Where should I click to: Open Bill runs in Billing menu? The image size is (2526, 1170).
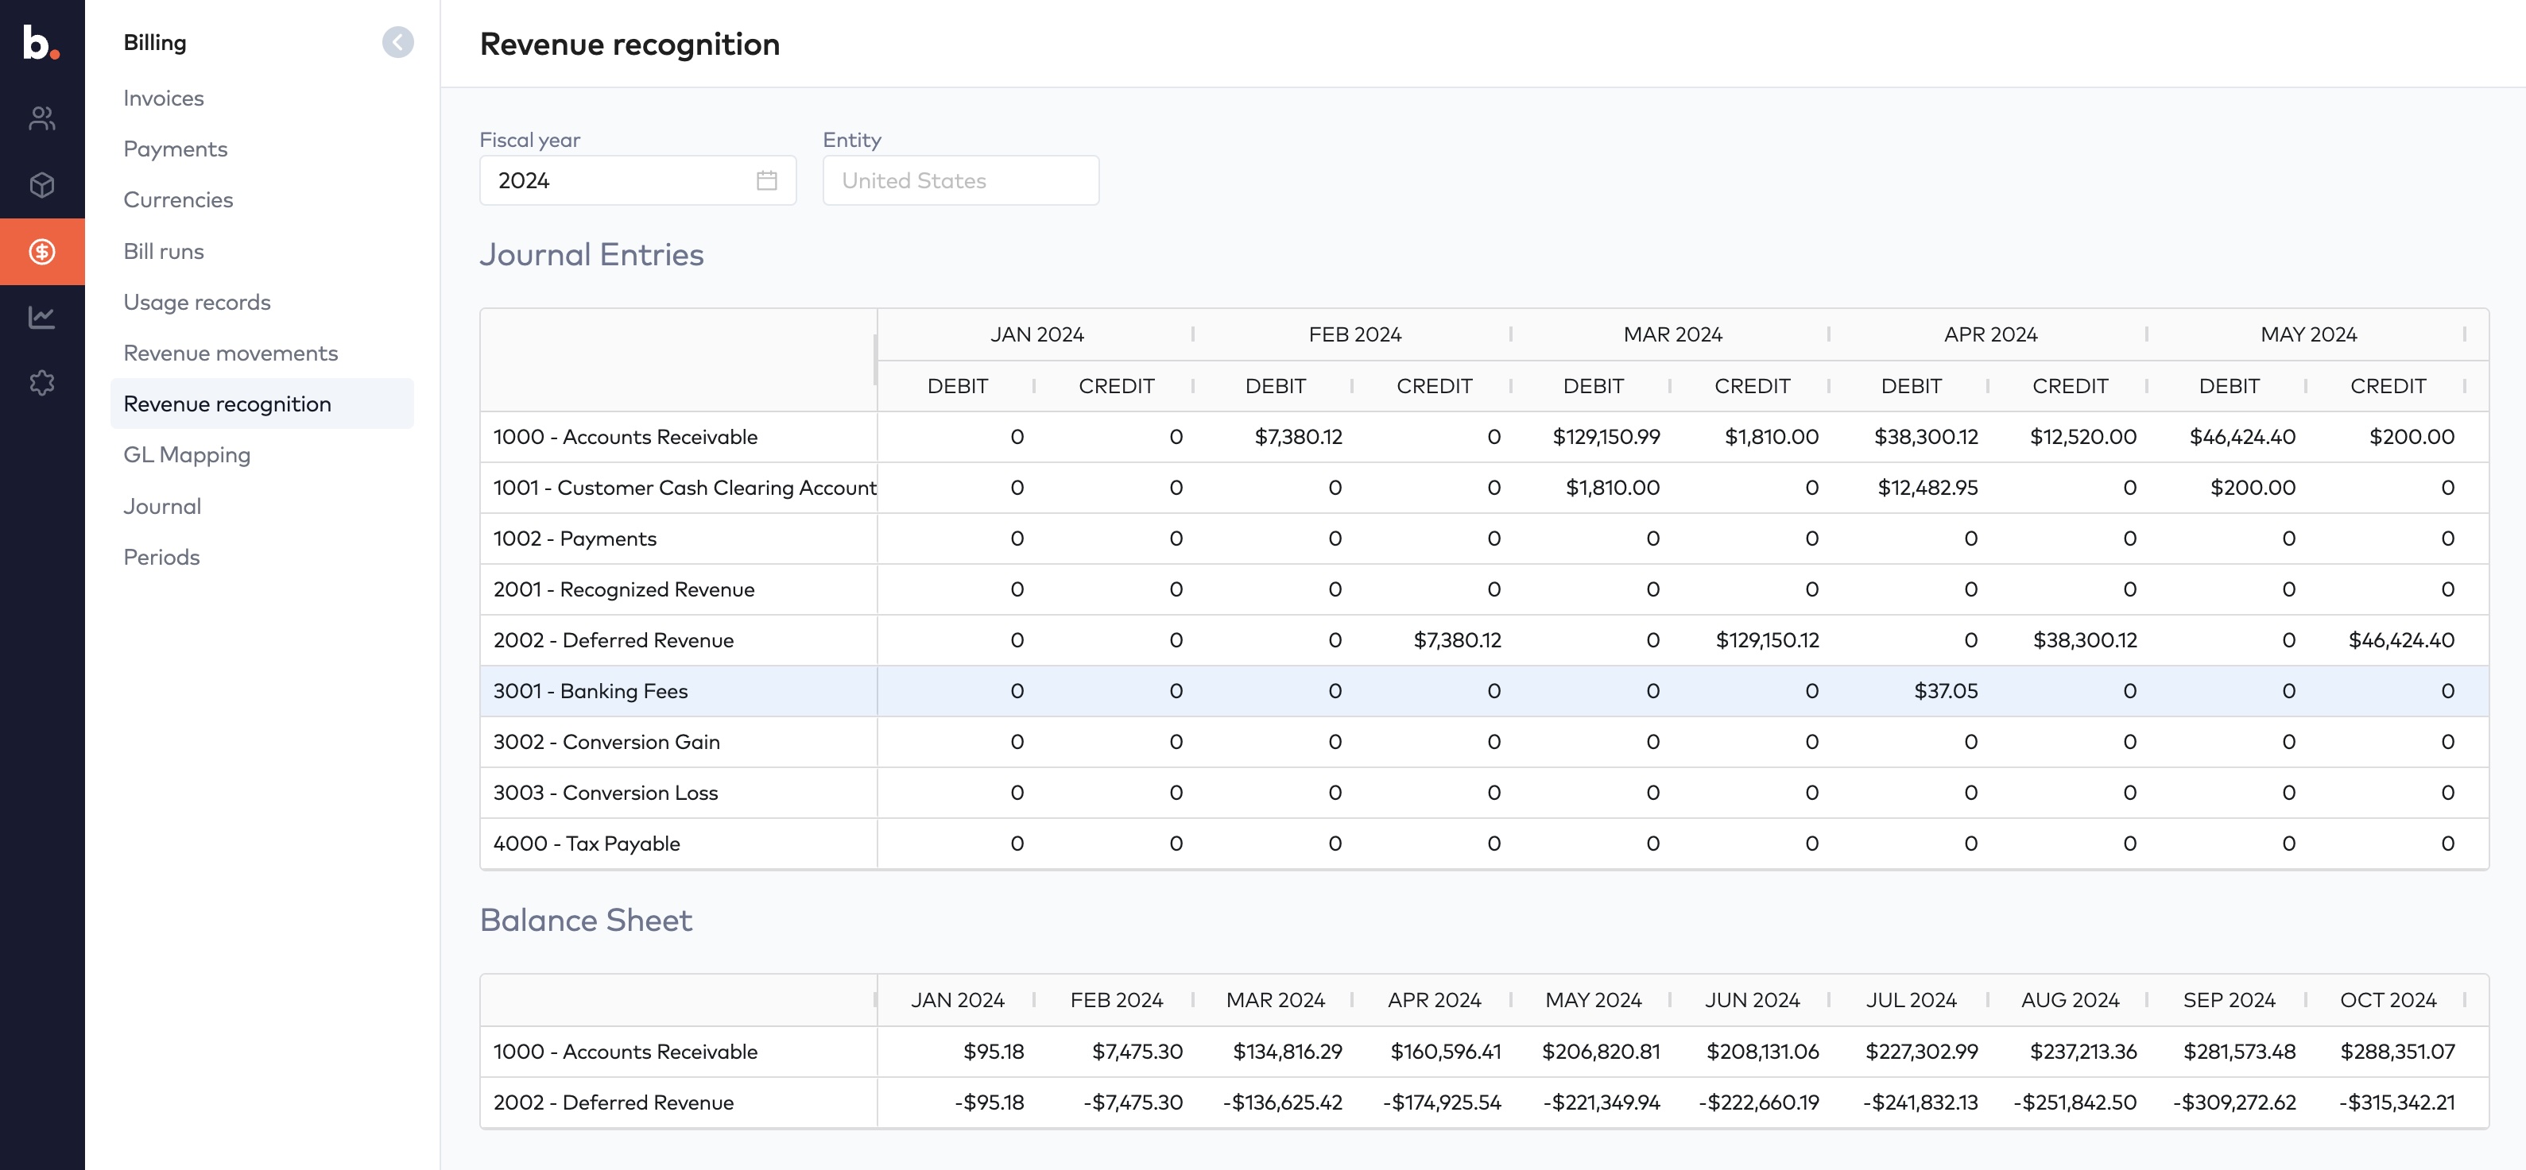coord(164,251)
